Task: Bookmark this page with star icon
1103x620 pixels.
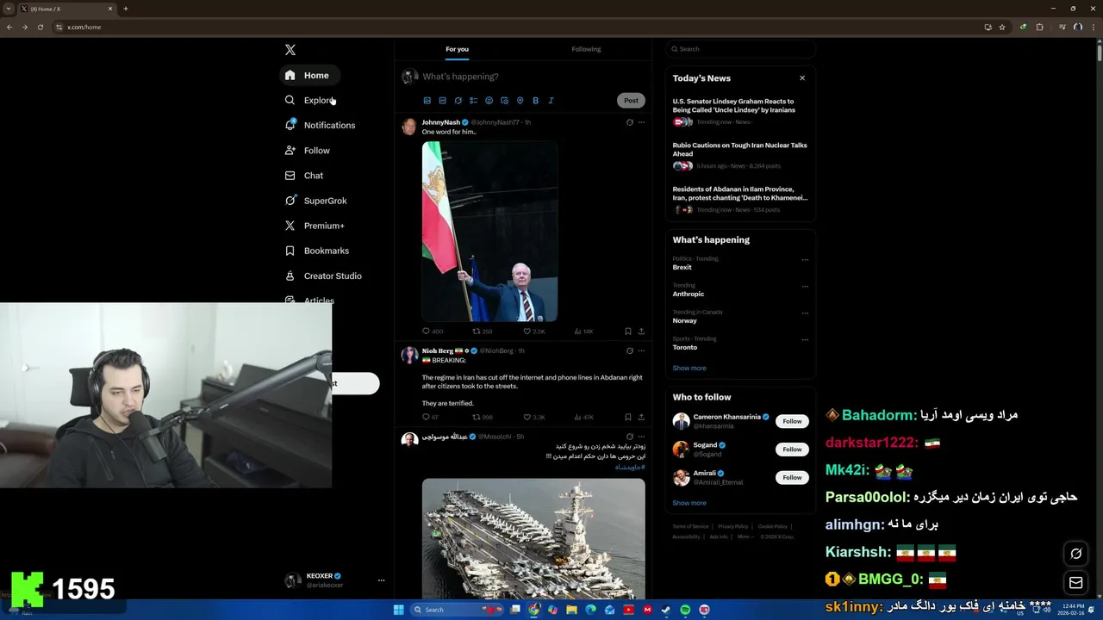Action: tap(1002, 27)
